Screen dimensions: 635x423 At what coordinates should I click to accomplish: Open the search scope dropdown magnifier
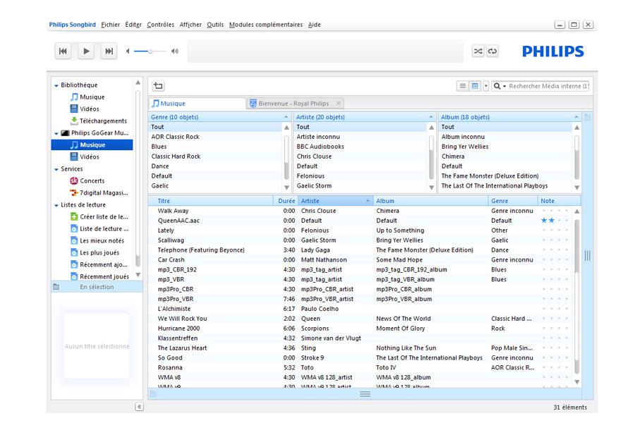pyautogui.click(x=500, y=86)
